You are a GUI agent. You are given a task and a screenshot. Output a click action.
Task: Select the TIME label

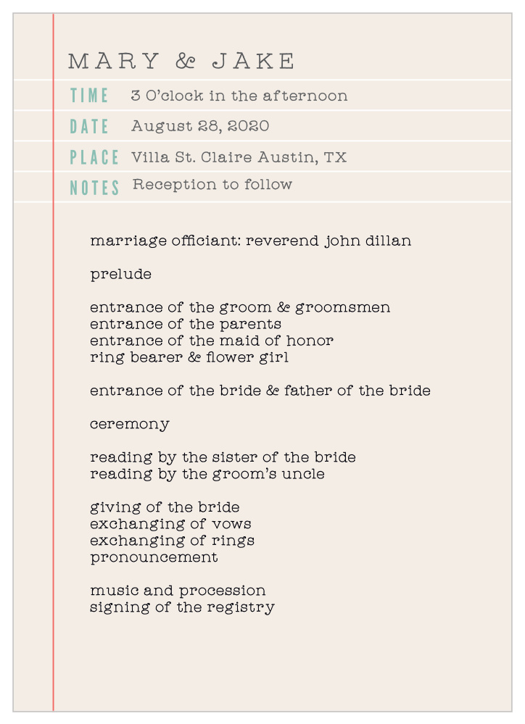[89, 96]
